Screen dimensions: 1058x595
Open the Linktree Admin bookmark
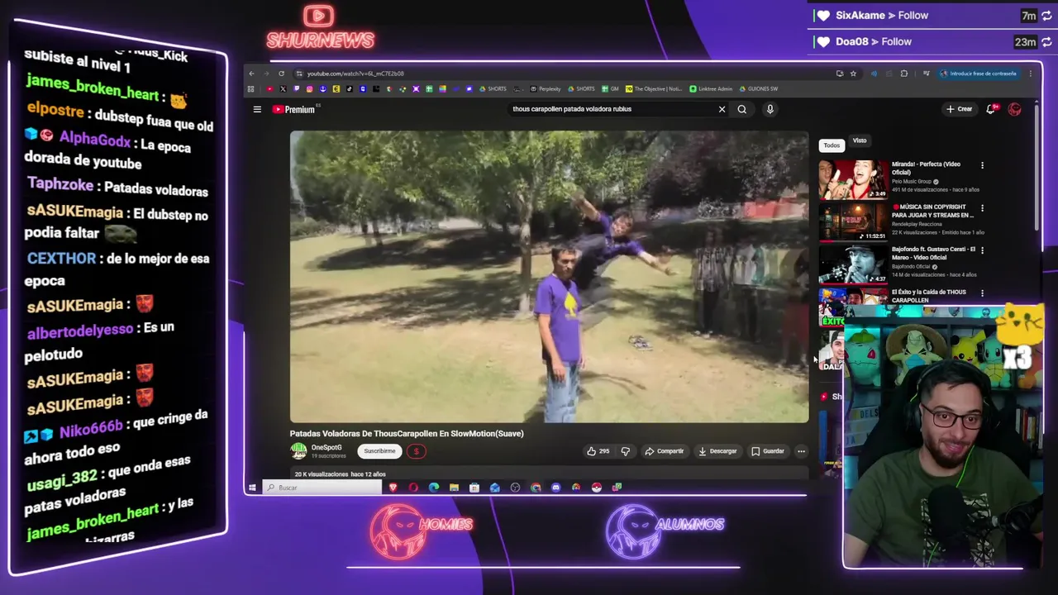click(711, 88)
